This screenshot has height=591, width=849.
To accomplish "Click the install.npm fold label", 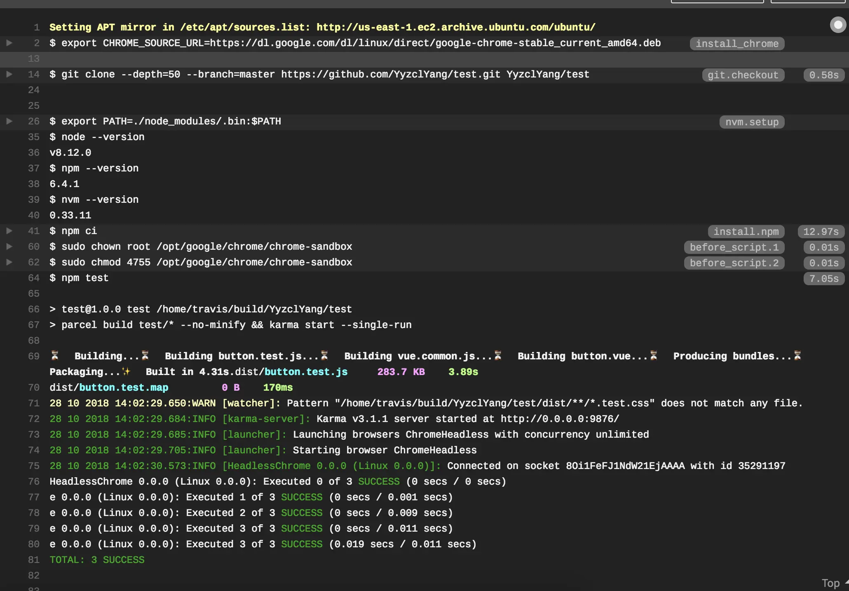I will (x=746, y=232).
